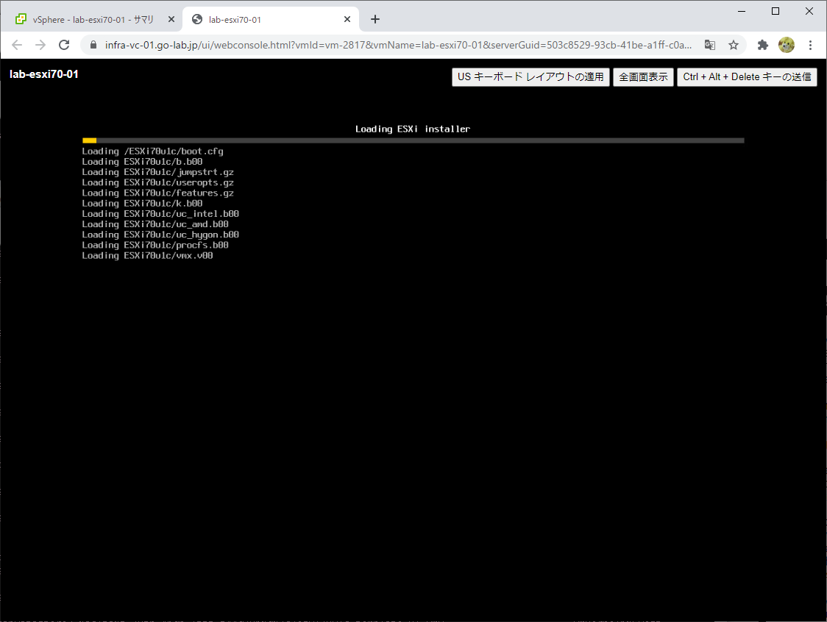Reload the web console page

[x=64, y=46]
